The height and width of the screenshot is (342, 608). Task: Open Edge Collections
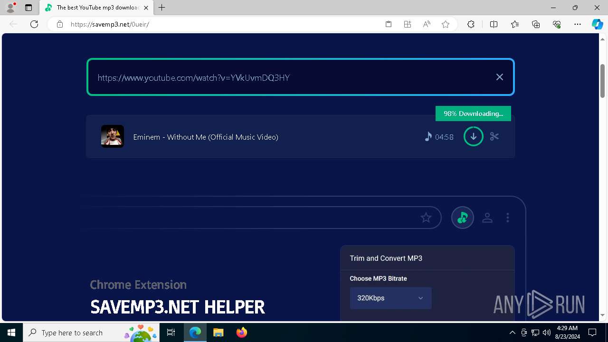coord(536,24)
